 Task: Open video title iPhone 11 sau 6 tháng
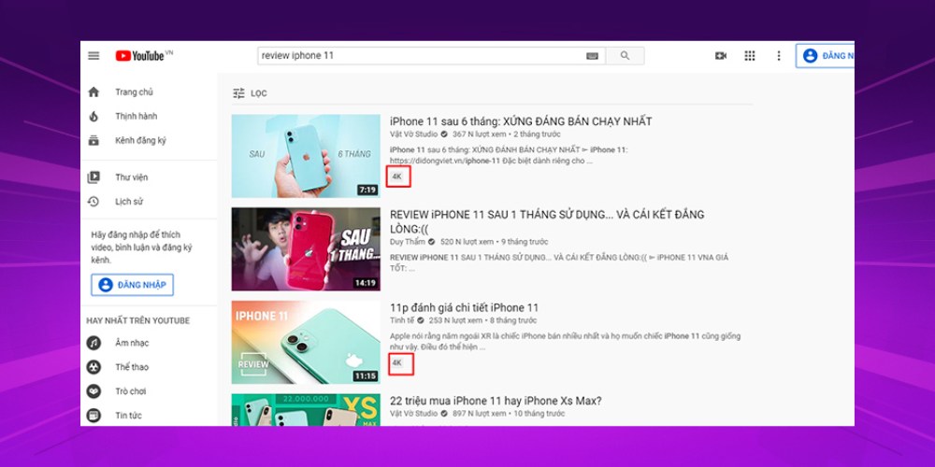tap(521, 121)
